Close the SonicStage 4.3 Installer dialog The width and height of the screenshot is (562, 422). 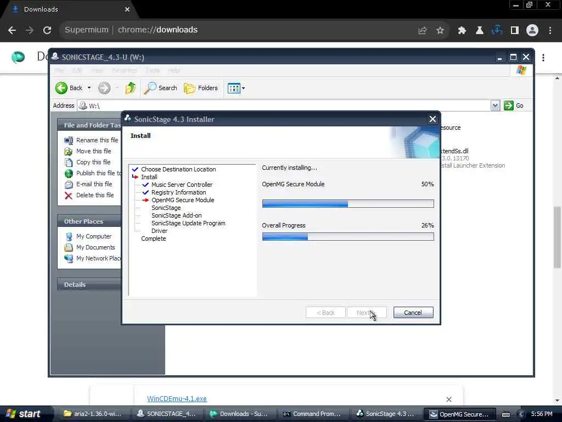(432, 119)
